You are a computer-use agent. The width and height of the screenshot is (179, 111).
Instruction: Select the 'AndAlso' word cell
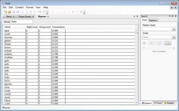pos(15,57)
